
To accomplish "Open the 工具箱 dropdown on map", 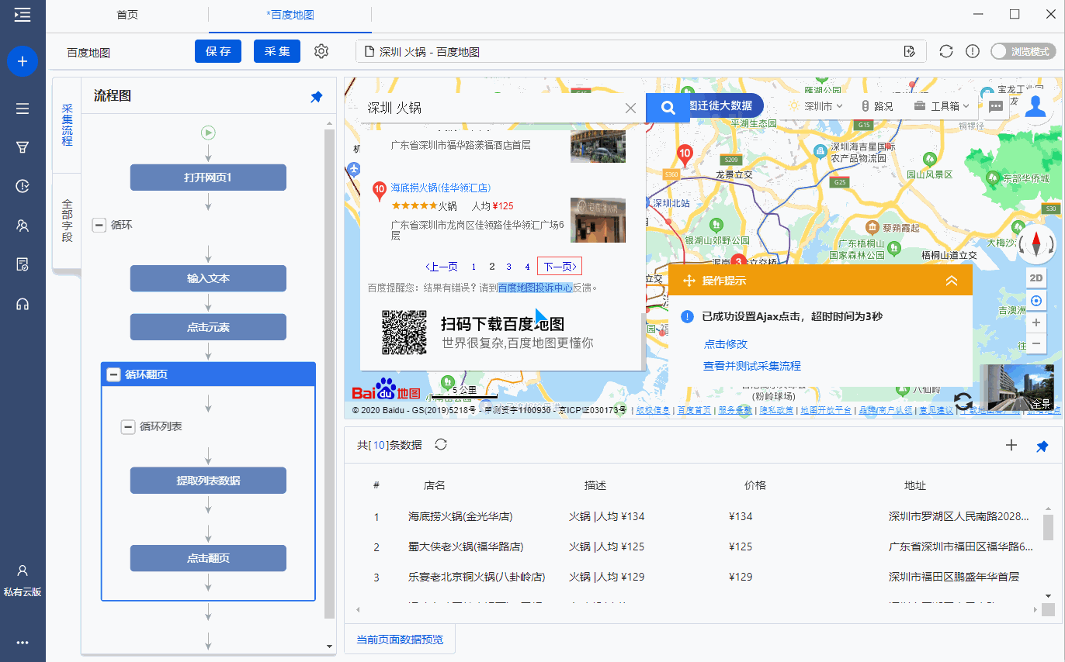I will (x=942, y=106).
